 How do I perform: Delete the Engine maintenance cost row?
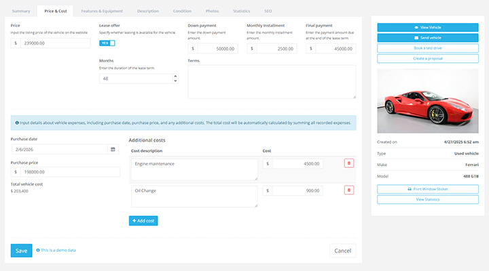point(348,163)
